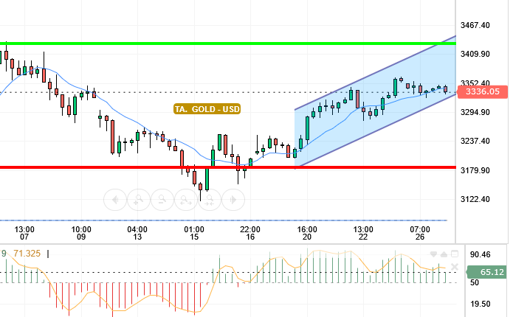This screenshot has height=317, width=513.
Task: Click the 13:00 22 time axis label
Action: click(363, 233)
